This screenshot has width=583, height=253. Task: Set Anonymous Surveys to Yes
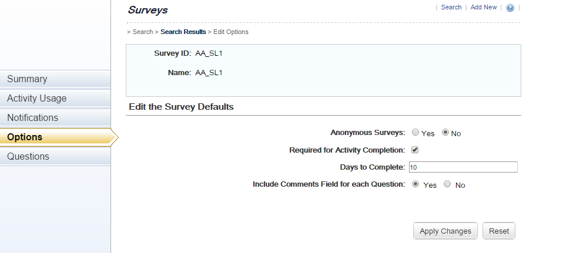[416, 132]
